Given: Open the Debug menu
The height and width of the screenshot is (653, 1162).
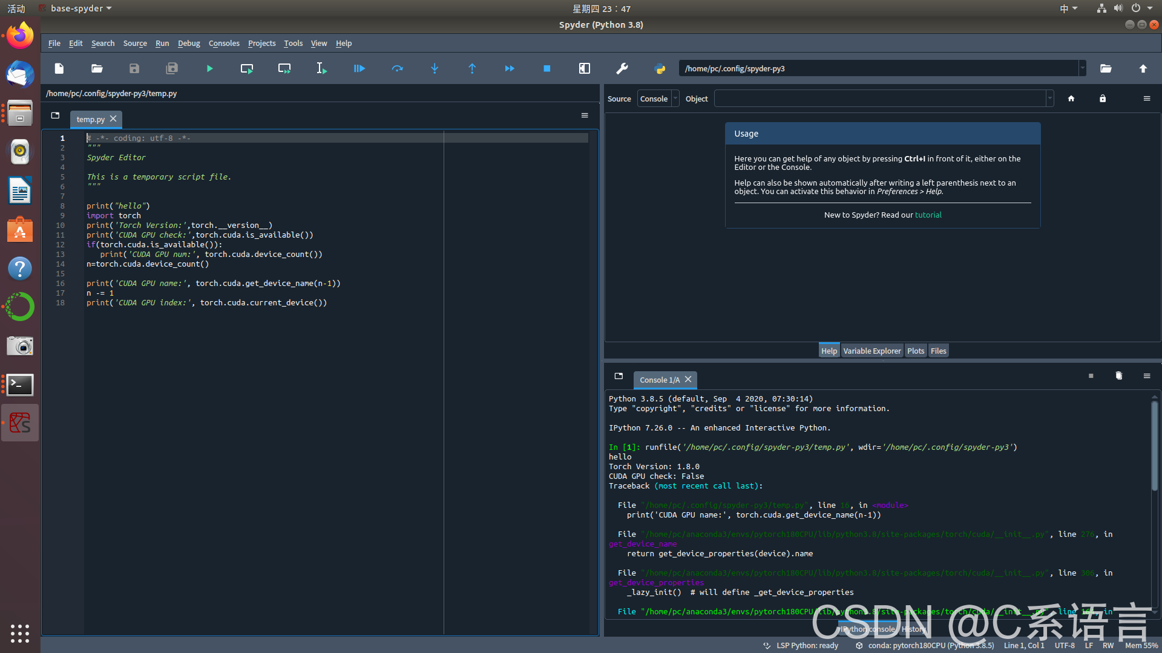Looking at the screenshot, I should click(x=189, y=44).
